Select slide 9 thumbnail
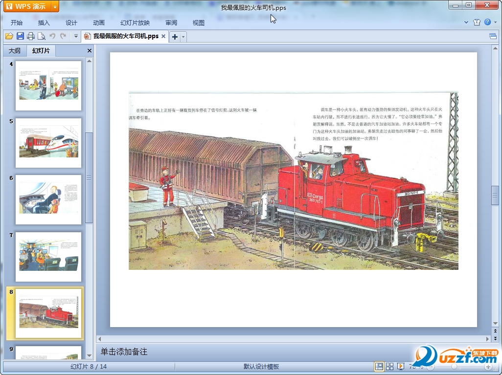The image size is (502, 375). pyautogui.click(x=48, y=353)
